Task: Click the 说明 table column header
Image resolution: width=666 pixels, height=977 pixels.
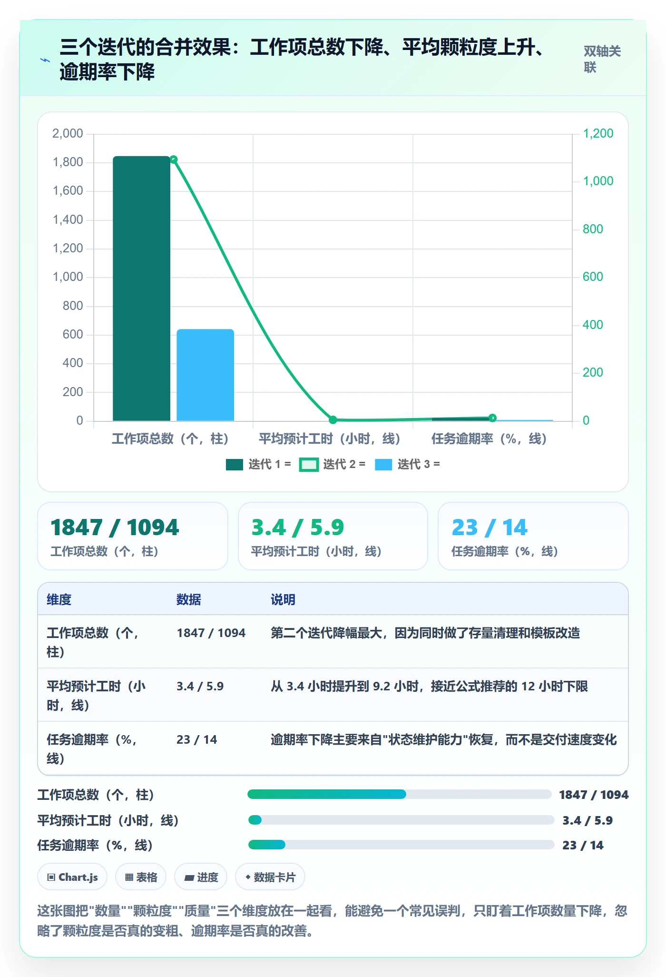Action: (283, 599)
